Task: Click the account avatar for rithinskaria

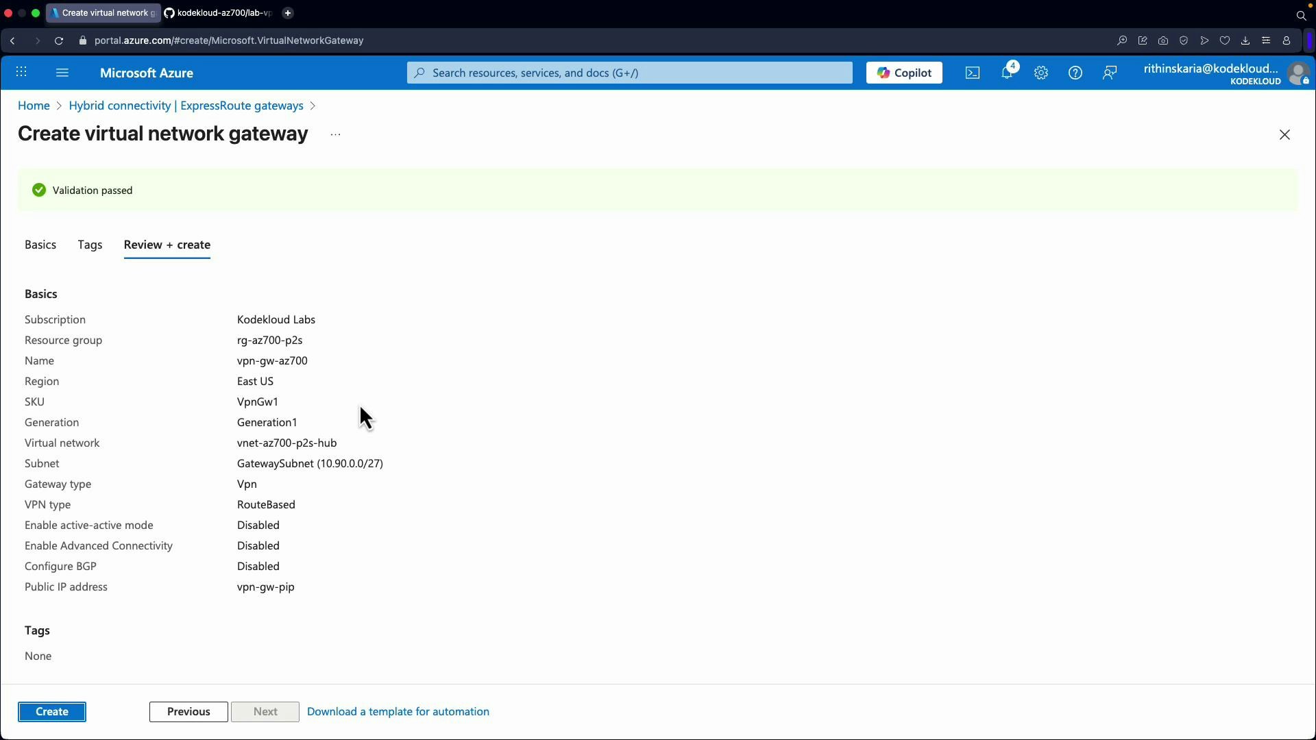Action: tap(1299, 73)
